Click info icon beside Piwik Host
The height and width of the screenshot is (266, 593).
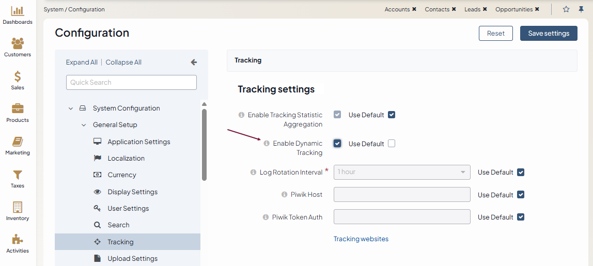click(x=284, y=195)
